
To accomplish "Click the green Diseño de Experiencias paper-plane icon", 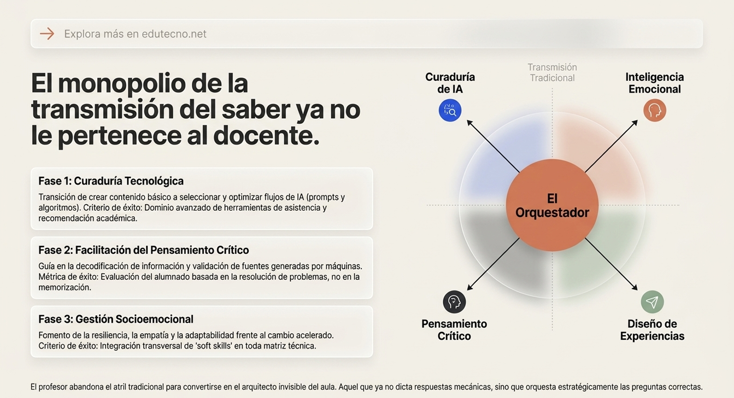I will pyautogui.click(x=652, y=302).
